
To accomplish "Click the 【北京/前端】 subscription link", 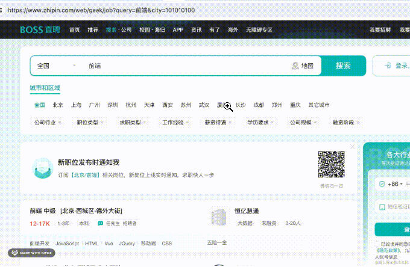I will click(85, 175).
